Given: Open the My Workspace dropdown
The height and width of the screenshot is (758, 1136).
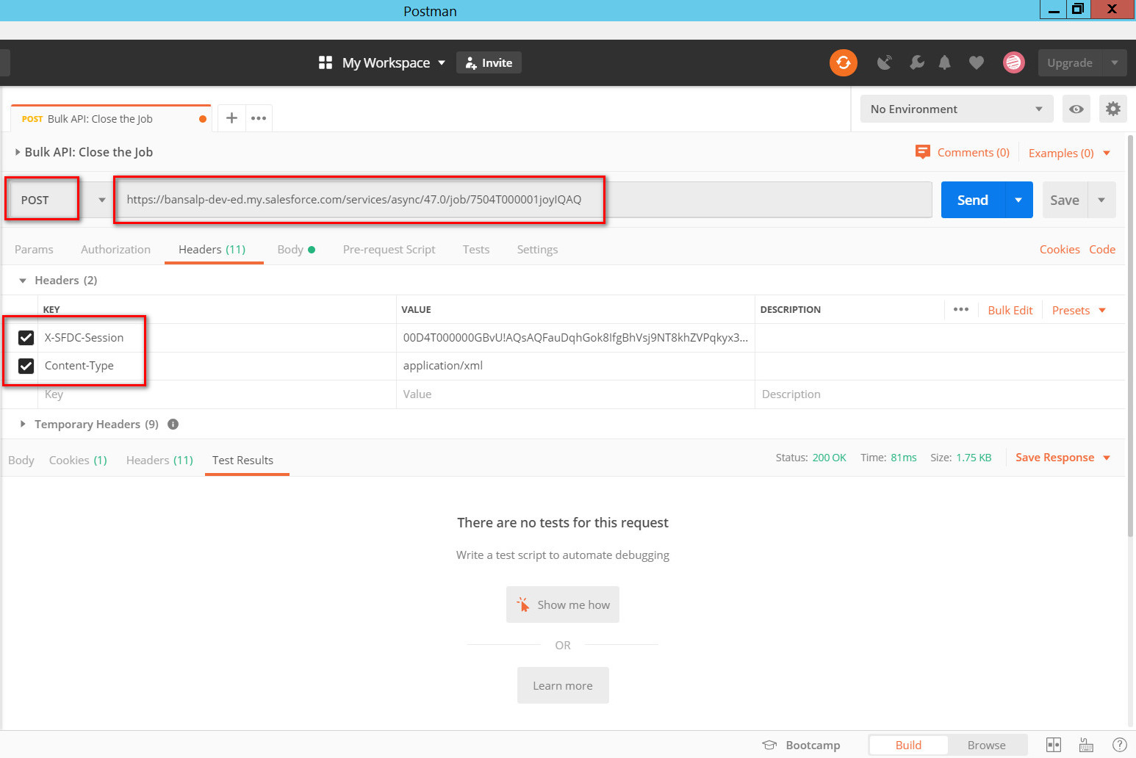Looking at the screenshot, I should pyautogui.click(x=393, y=62).
